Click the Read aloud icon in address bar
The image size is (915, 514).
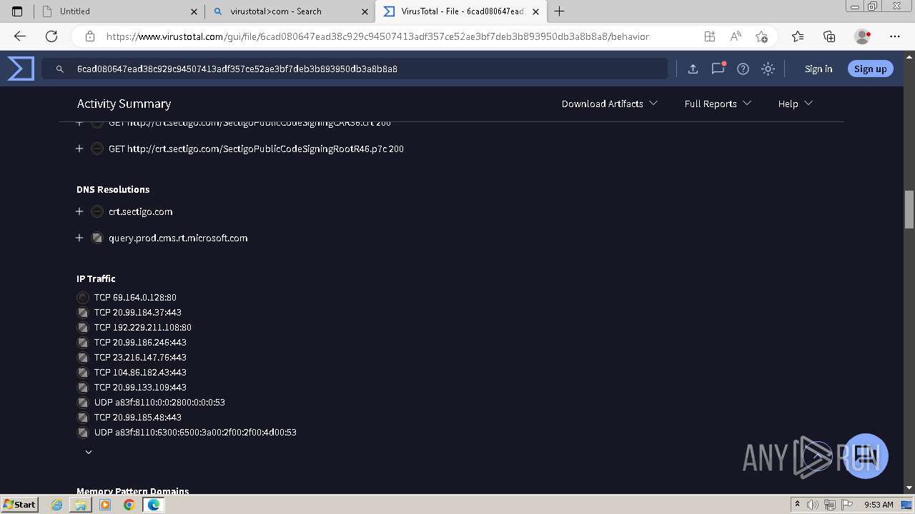736,36
